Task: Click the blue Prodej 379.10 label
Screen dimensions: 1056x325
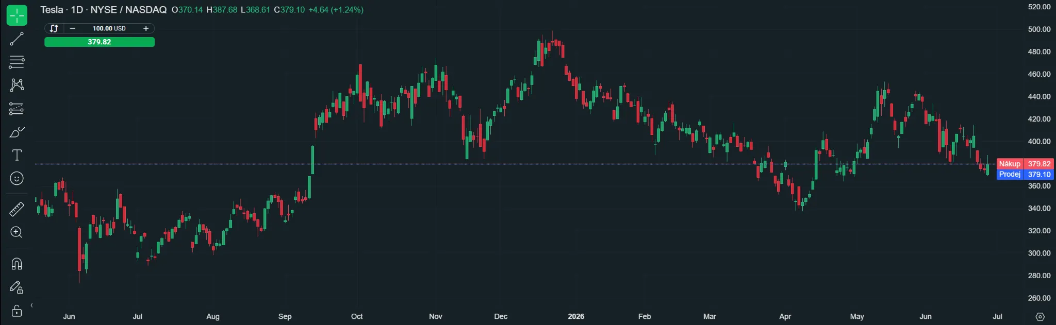Action: tap(1025, 174)
